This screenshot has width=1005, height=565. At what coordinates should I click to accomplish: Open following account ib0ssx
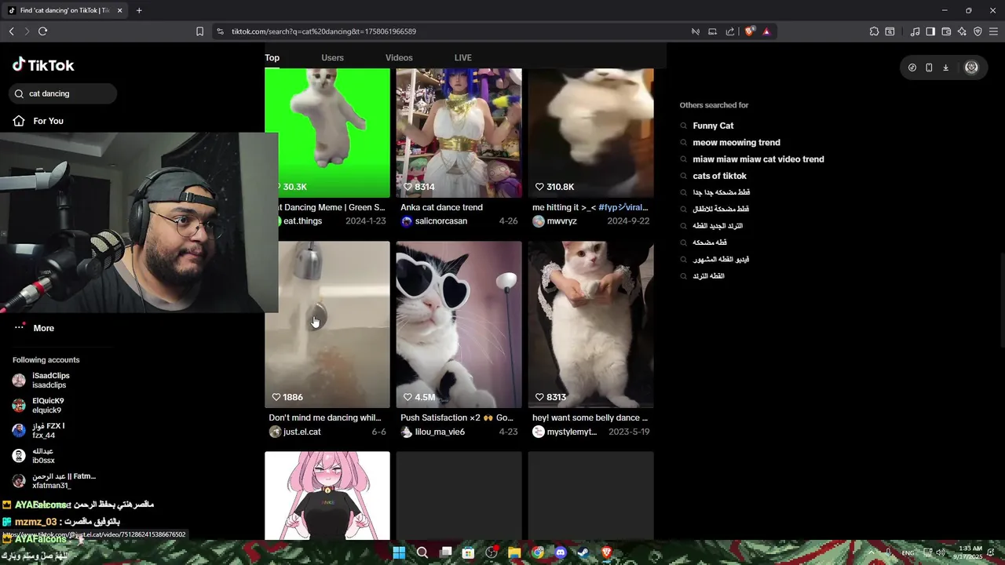point(43,455)
